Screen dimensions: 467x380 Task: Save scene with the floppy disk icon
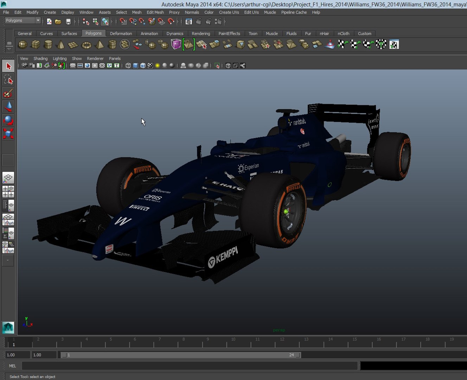68,21
